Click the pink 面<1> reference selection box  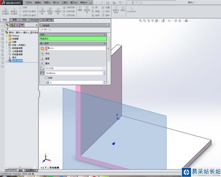[76, 48]
